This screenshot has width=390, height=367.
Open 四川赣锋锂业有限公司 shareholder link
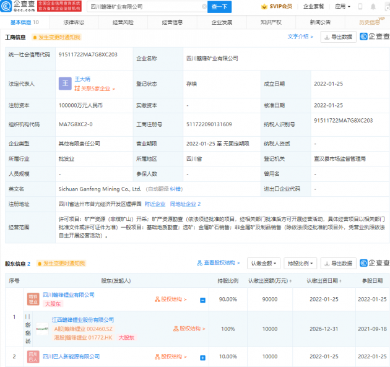[x=69, y=295]
